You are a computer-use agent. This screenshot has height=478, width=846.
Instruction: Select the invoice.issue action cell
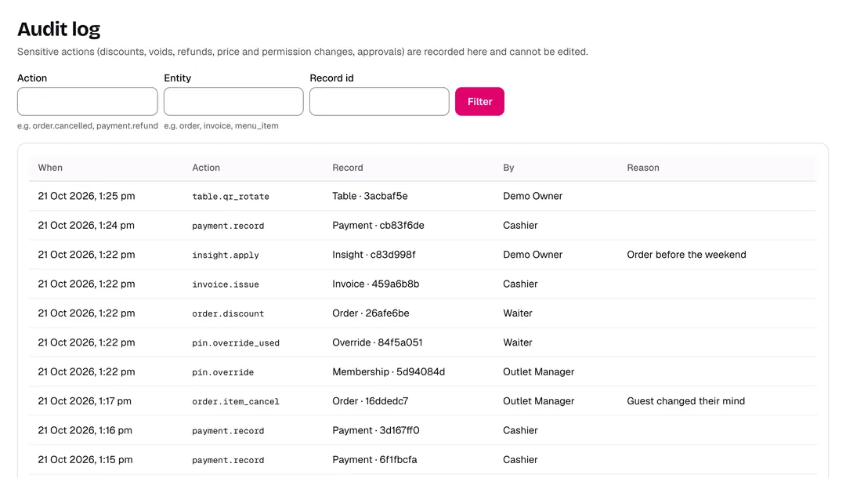[226, 284]
